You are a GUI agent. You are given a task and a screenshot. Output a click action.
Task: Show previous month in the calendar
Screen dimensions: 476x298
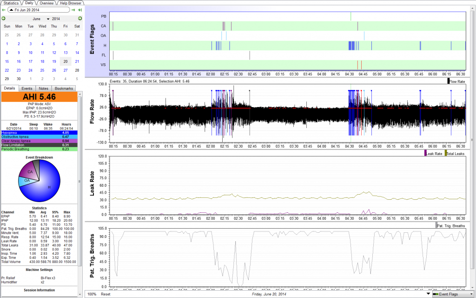[x=4, y=19]
